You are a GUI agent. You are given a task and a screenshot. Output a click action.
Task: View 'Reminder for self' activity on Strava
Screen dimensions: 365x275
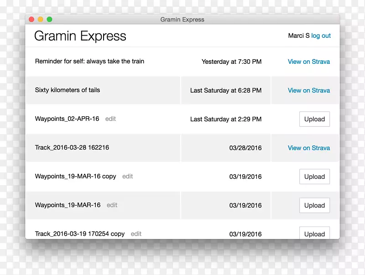click(308, 62)
